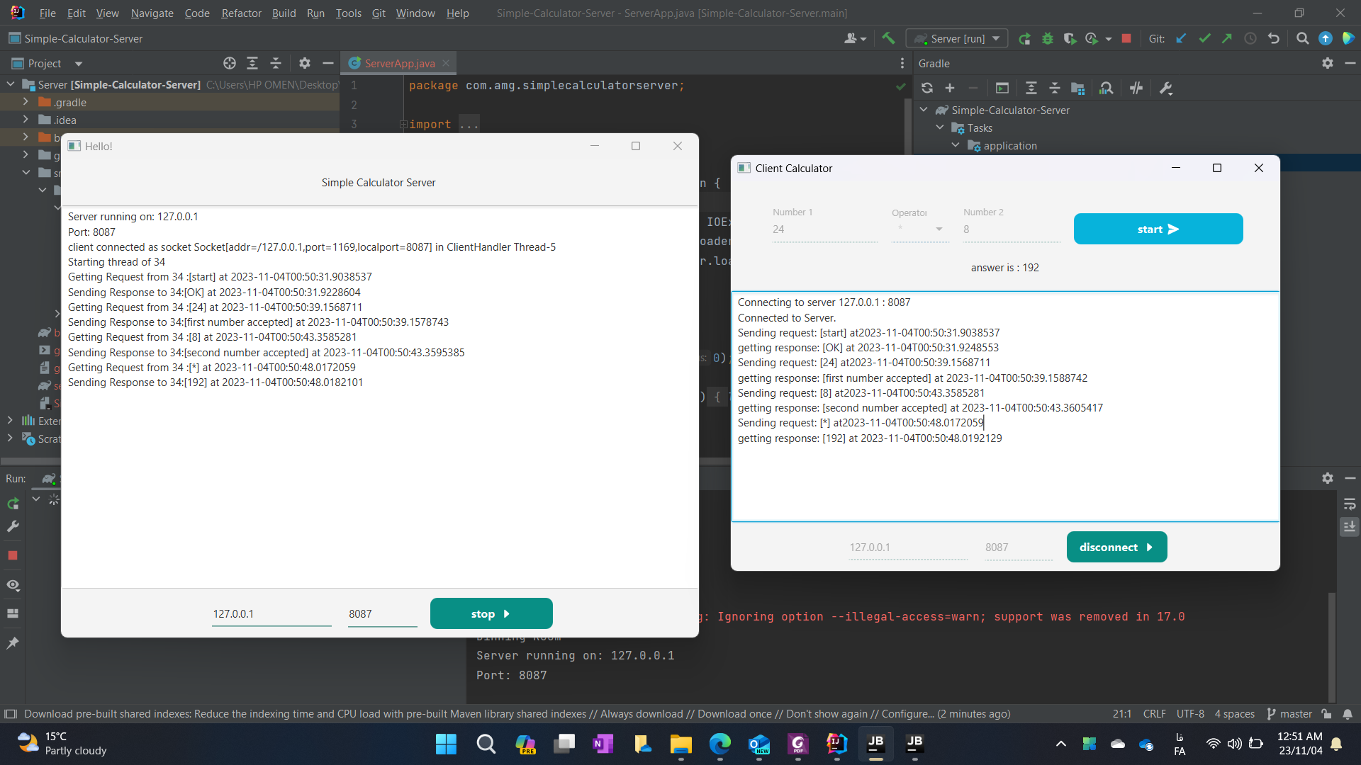This screenshot has height=765, width=1361.
Task: Open the Build menu
Action: point(284,13)
